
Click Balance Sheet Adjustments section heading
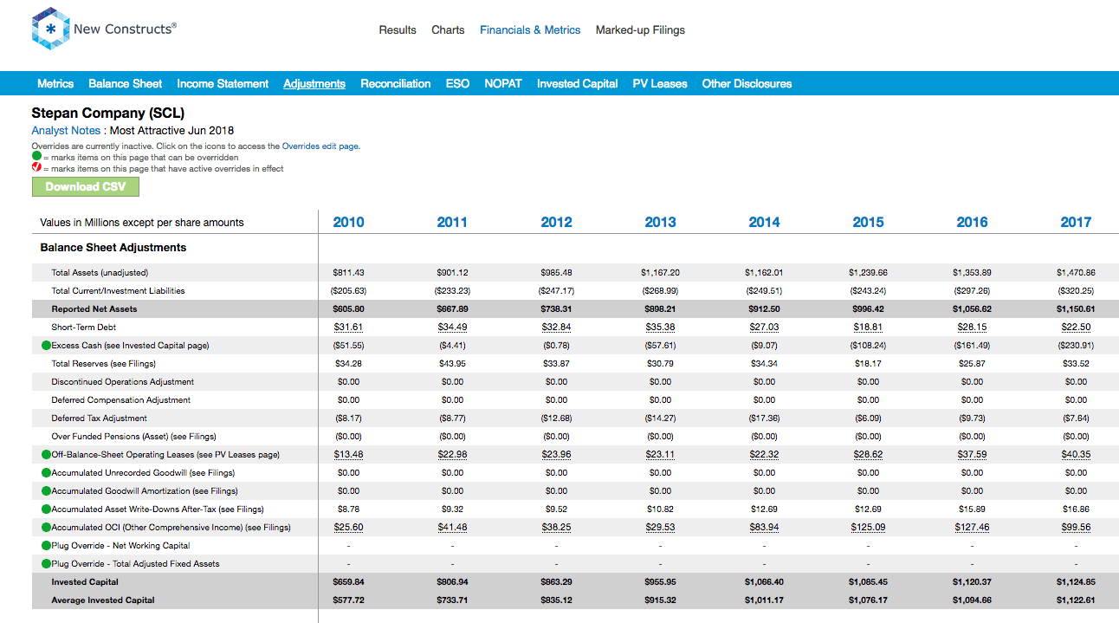click(113, 248)
